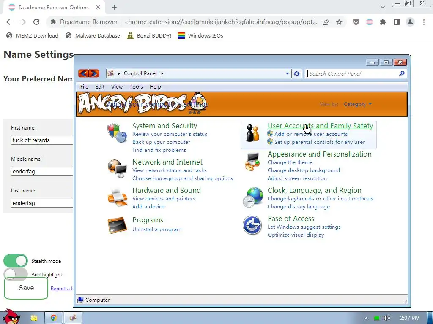Click the Last name input field
The width and height of the screenshot is (433, 324).
tap(42, 203)
